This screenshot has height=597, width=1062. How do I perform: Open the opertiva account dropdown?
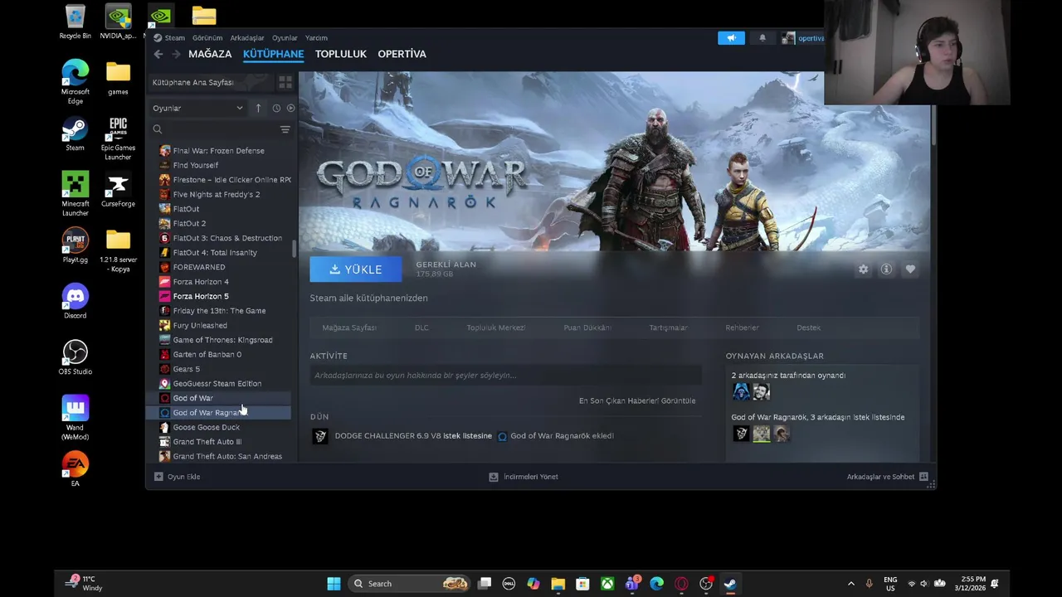tap(803, 38)
